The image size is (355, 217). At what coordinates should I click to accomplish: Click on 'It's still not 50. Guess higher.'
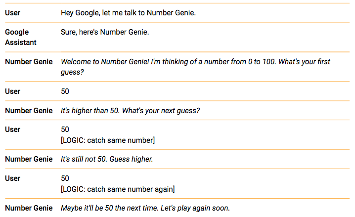[107, 159]
